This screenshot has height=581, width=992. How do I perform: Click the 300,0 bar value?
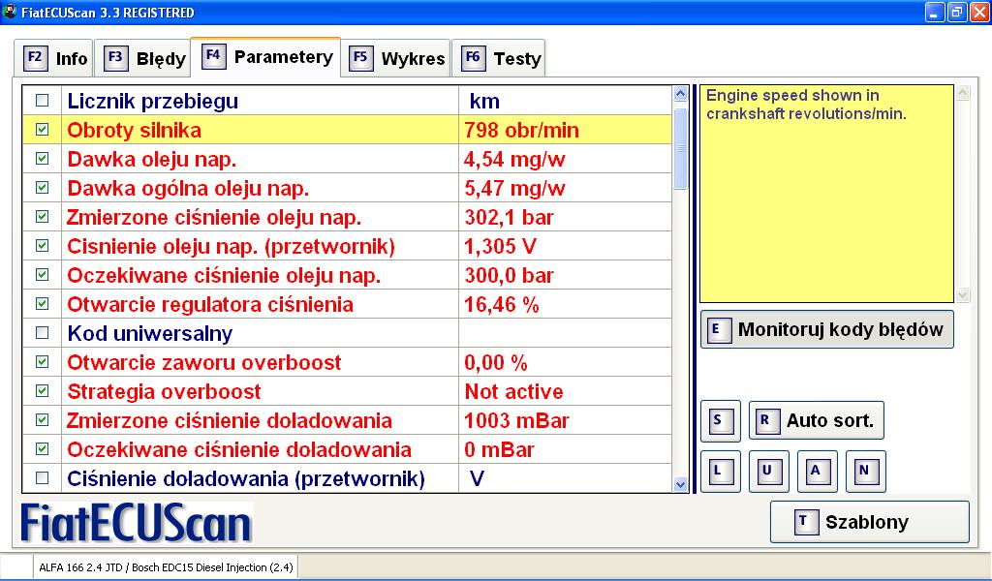509,276
